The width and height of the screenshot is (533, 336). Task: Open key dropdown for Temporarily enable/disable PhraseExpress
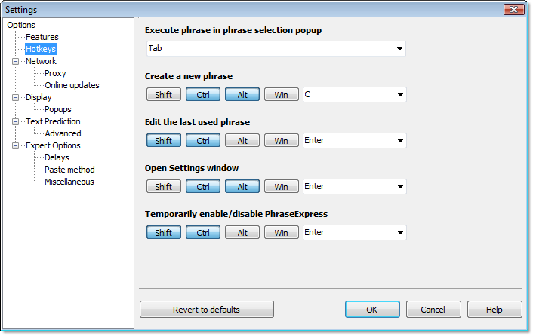[x=355, y=233]
